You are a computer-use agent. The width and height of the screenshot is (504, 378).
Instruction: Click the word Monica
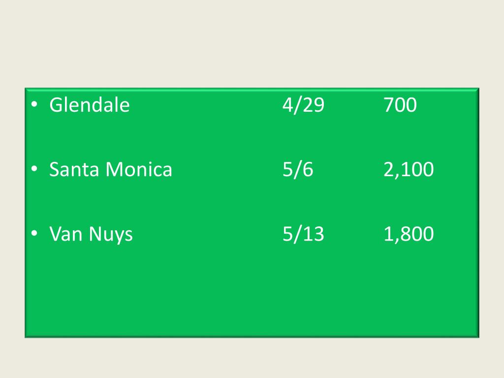click(139, 170)
